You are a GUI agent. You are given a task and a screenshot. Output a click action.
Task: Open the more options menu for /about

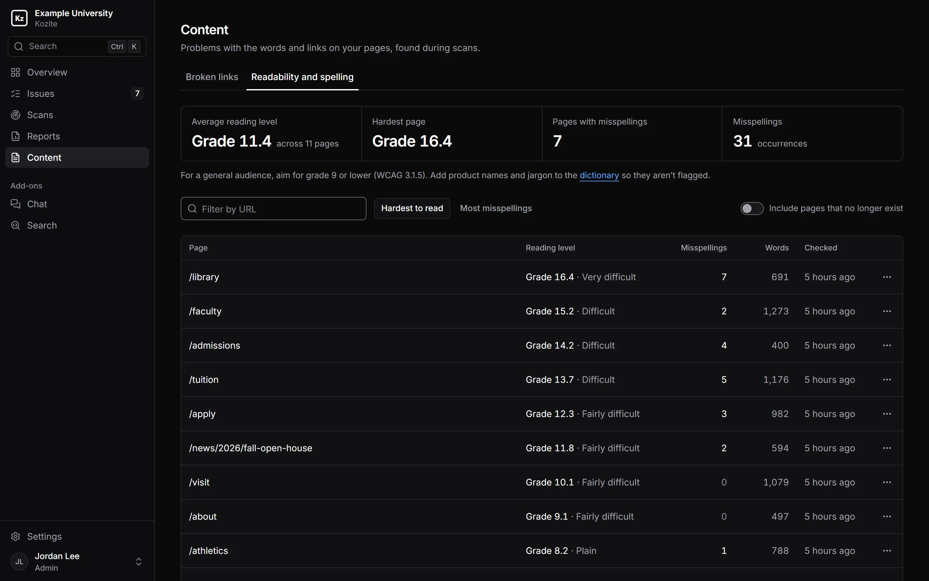click(887, 516)
